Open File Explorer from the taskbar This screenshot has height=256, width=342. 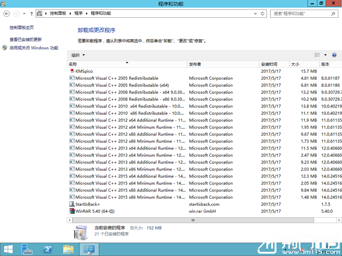[68, 250]
